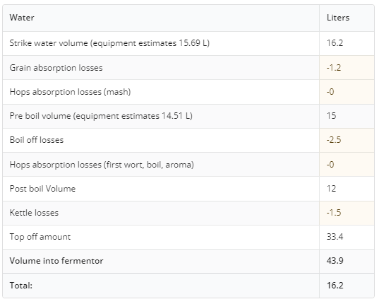Image resolution: width=379 pixels, height=304 pixels.
Task: Click the Boil off losses label
Action: pos(37,140)
